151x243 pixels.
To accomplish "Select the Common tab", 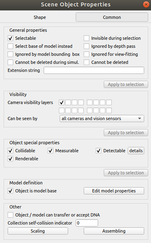I will click(112, 17).
